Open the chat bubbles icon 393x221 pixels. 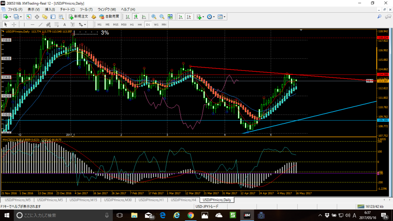(x=388, y=17)
